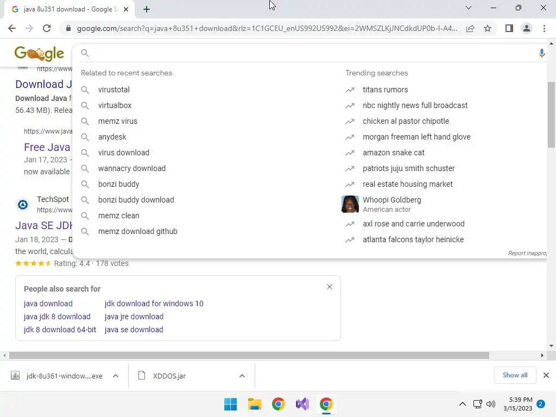Screen dimensions: 556x417
Task: Open trending real estate housing market
Action: click(x=408, y=184)
